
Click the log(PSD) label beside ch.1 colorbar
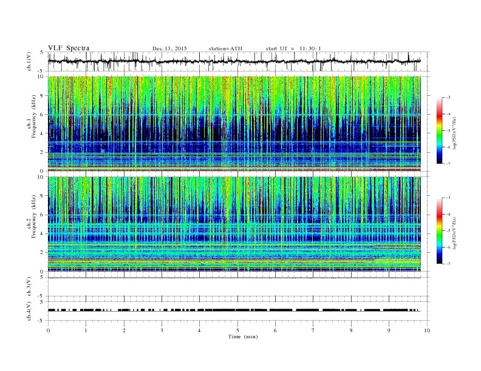[454, 133]
